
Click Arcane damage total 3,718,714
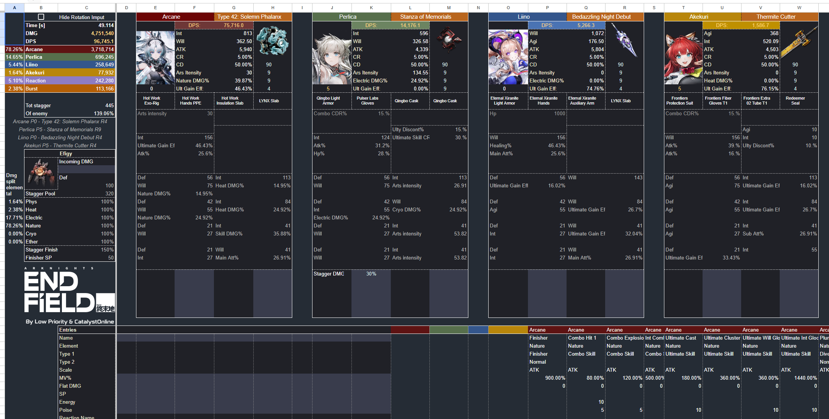pos(102,49)
